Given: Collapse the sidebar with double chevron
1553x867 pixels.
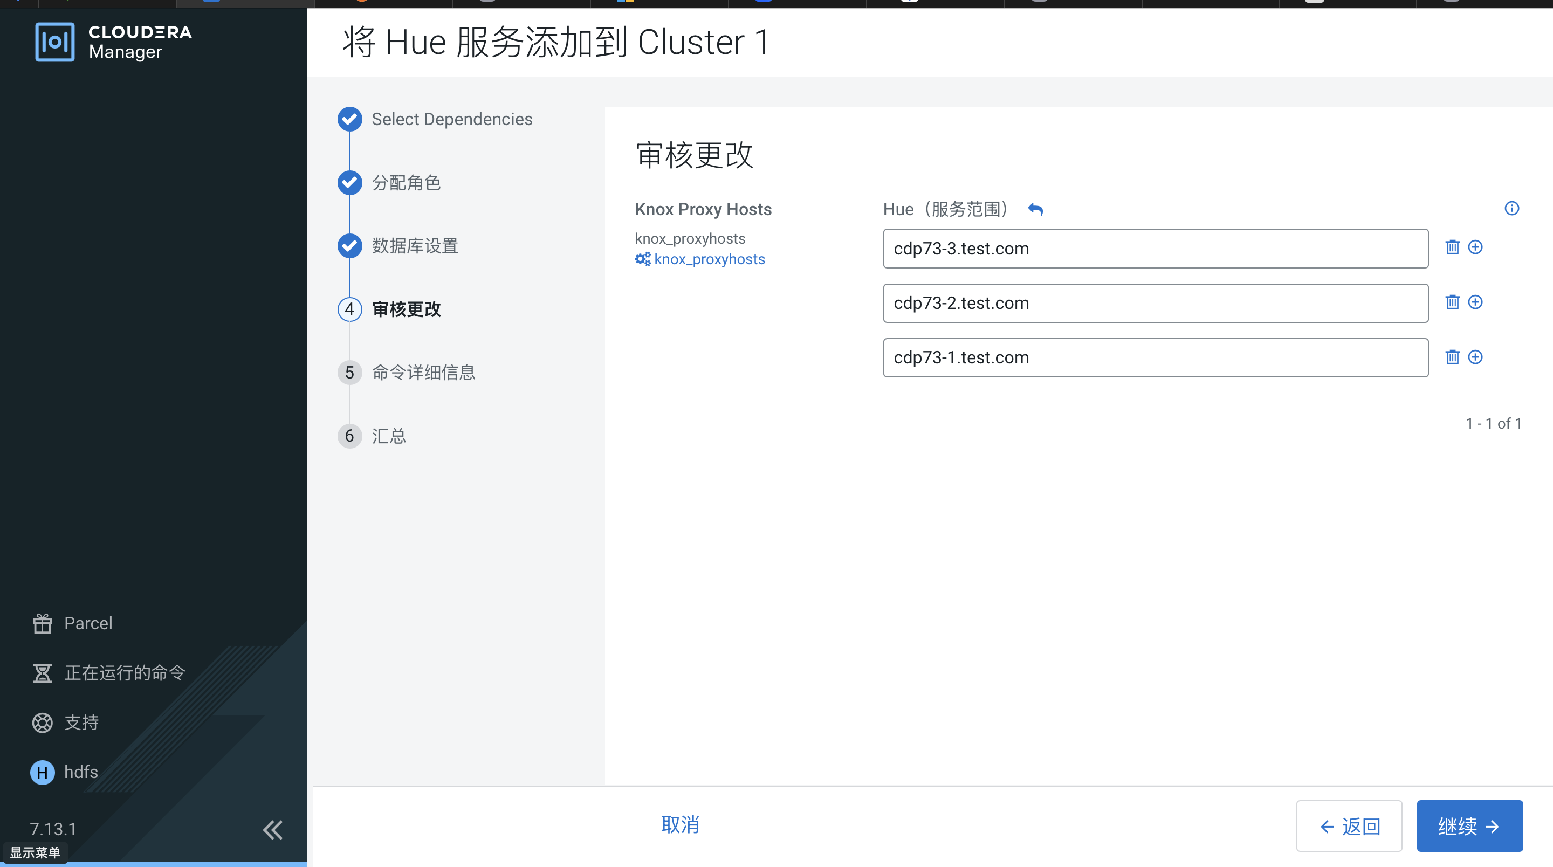Looking at the screenshot, I should (272, 830).
